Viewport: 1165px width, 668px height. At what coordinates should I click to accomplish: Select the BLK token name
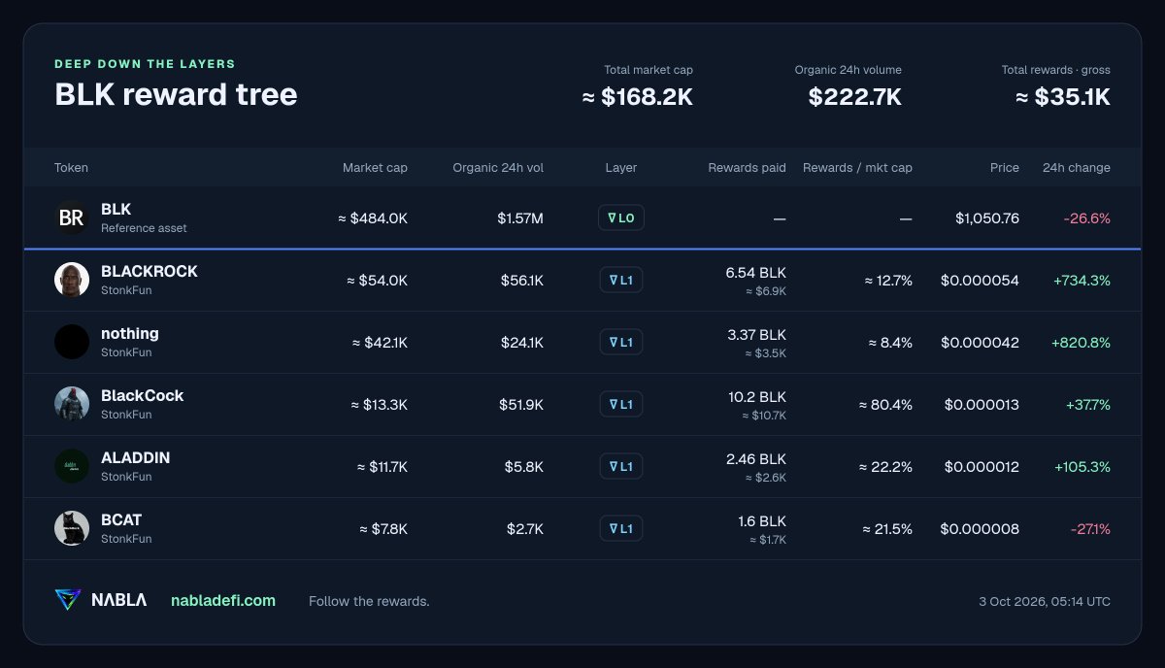116,210
